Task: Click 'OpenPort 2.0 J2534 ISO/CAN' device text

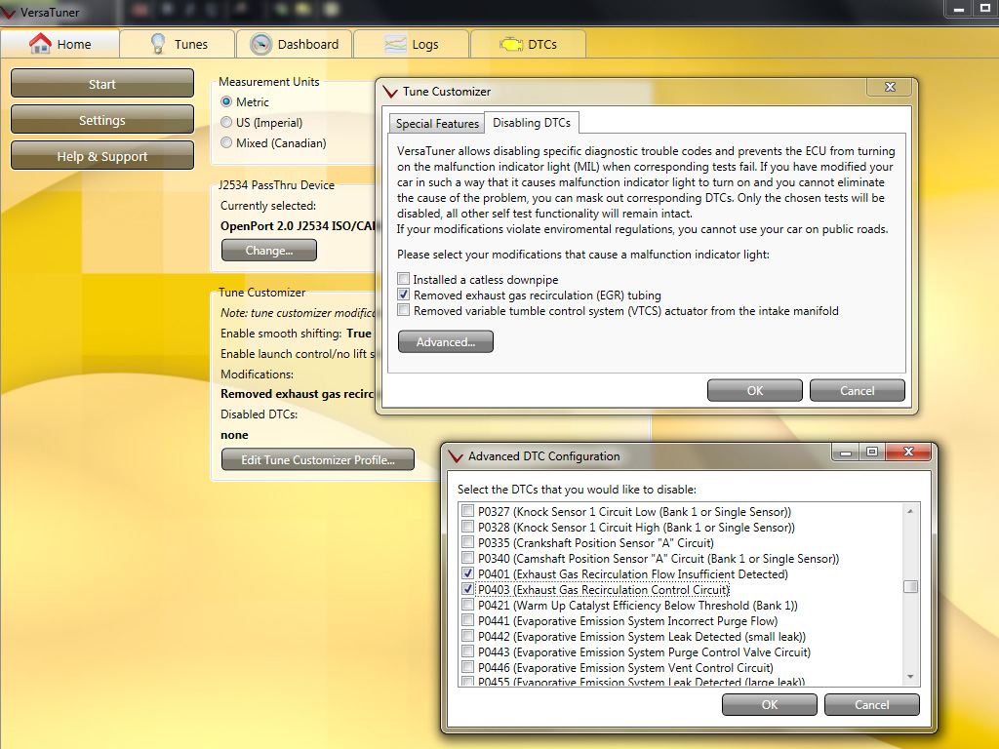Action: pos(300,226)
